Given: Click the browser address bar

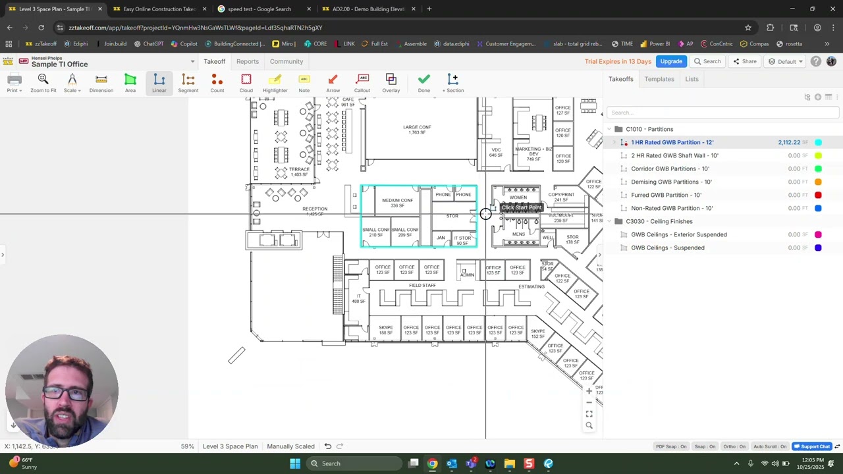Looking at the screenshot, I should coord(402,28).
